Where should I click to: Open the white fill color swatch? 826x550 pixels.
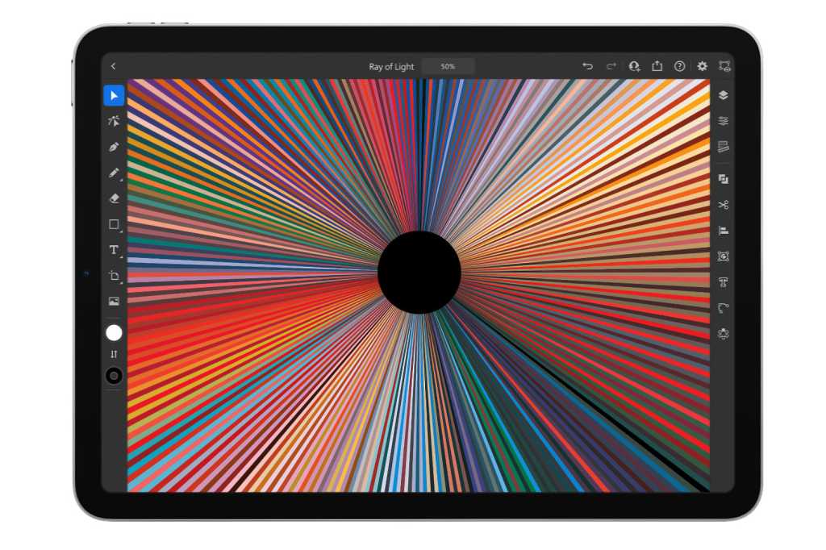(x=114, y=333)
